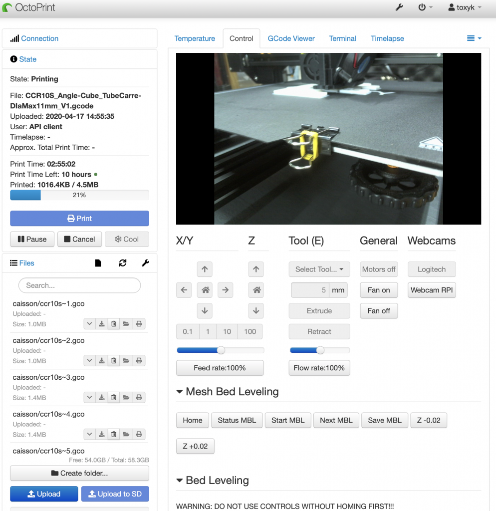Open the Files panel settings wrench
The height and width of the screenshot is (511, 496).
[x=145, y=263]
